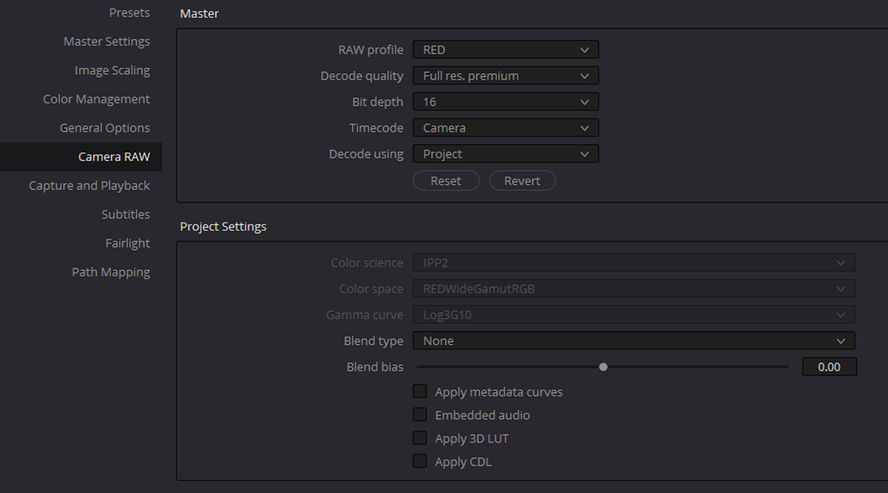
Task: Show the Fairlight settings page
Action: click(127, 243)
